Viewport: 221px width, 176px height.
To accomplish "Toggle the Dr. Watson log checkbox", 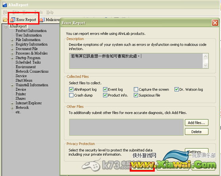I will click(x=177, y=89).
